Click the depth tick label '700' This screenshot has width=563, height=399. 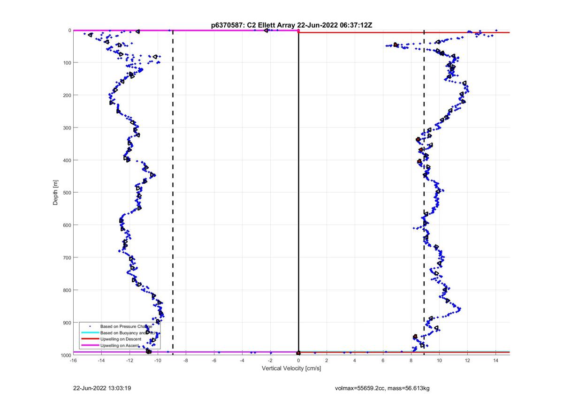[x=67, y=257]
